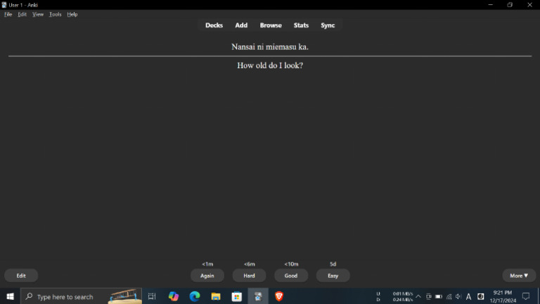
Task: Open the Help menu
Action: pyautogui.click(x=72, y=14)
